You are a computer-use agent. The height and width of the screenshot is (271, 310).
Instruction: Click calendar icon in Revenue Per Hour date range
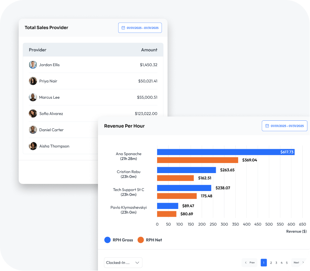point(267,126)
